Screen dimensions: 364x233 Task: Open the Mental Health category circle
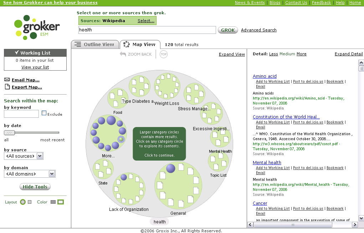(x=221, y=137)
